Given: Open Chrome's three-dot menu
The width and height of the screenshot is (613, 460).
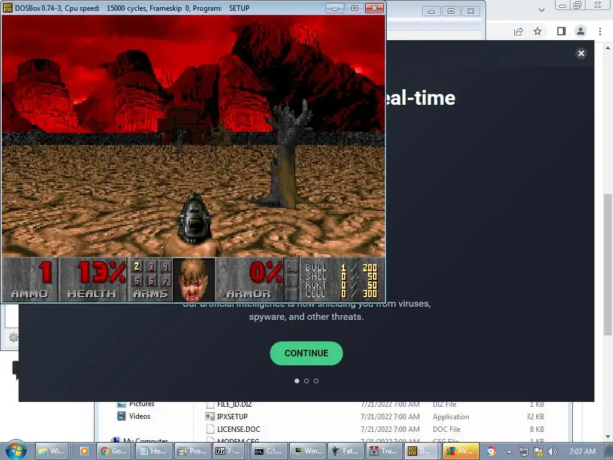Looking at the screenshot, I should [x=600, y=31].
